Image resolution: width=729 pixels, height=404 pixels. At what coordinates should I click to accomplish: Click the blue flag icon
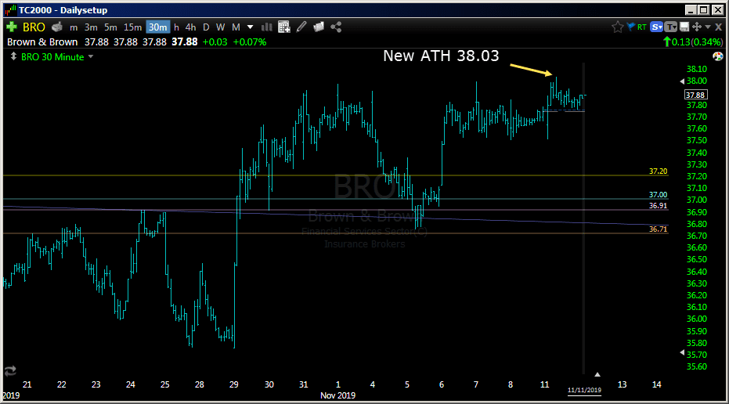[631, 27]
